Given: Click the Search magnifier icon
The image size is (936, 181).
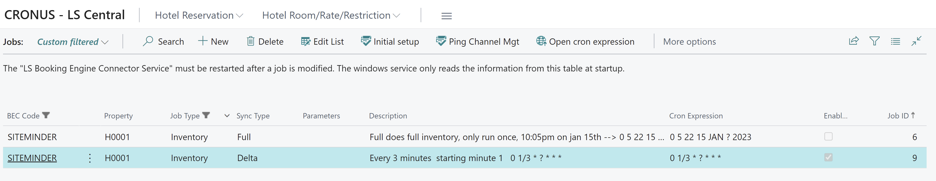Looking at the screenshot, I should (x=148, y=41).
